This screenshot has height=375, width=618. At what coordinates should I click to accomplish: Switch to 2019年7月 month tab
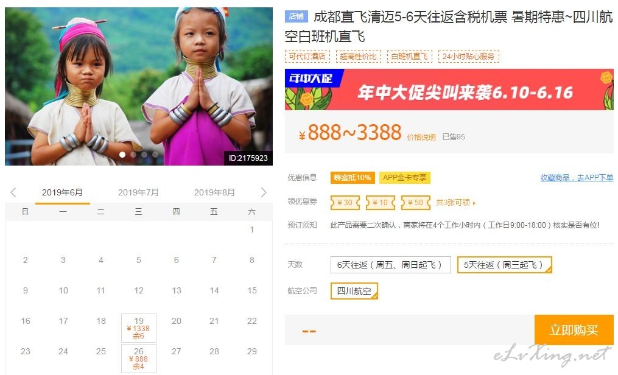click(x=138, y=192)
